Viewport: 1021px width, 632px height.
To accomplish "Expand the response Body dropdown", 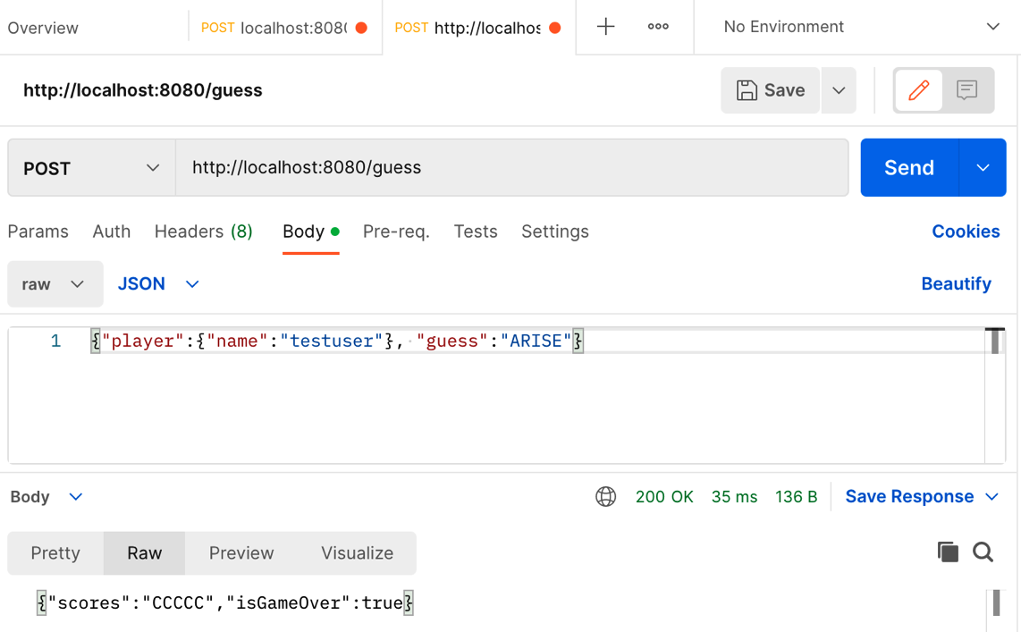I will [x=46, y=497].
